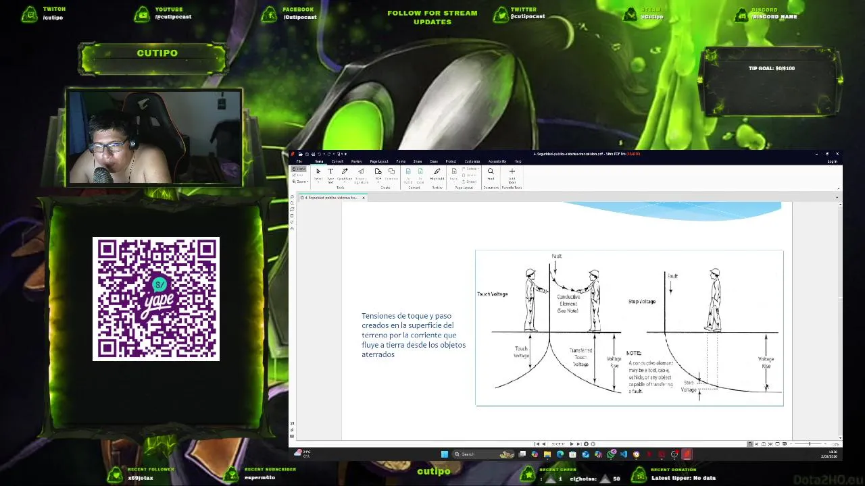Close the Seguridad-publica document tab
This screenshot has height=486, width=865.
363,198
